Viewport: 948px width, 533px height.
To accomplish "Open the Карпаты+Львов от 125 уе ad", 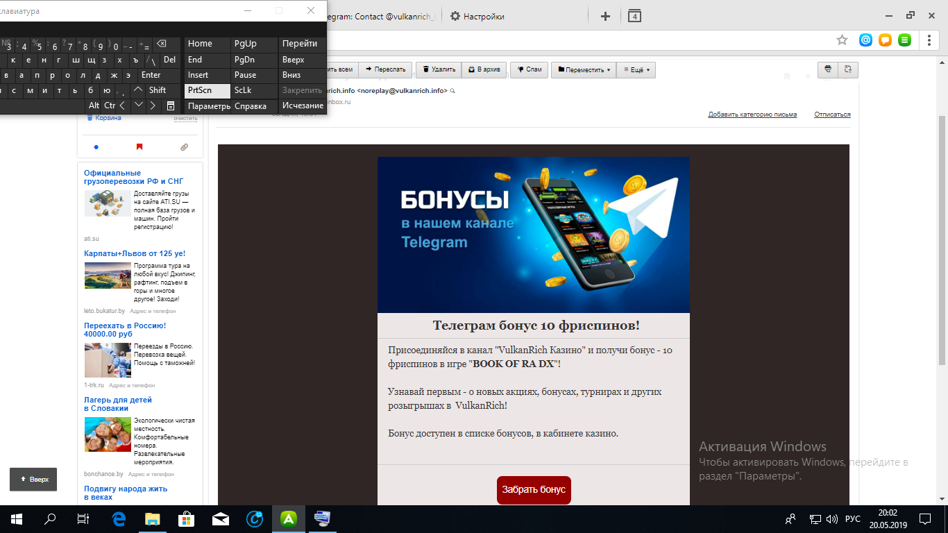I will [135, 253].
